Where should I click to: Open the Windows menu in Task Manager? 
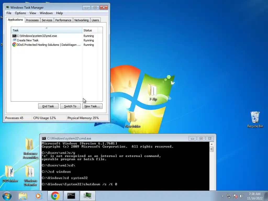coord(46,13)
